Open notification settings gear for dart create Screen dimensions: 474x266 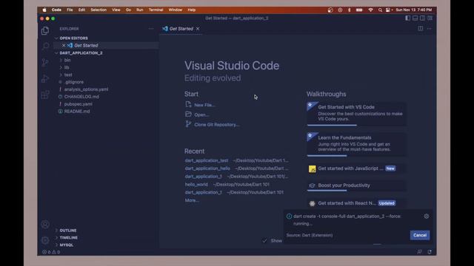[x=427, y=216]
